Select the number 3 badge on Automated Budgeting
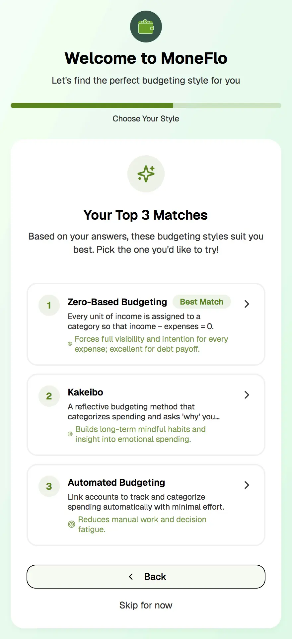 (49, 486)
